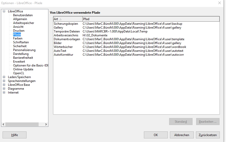This screenshot has width=226, height=142.
Task: Expand the Laden/Speichern node
Action: [4, 77]
